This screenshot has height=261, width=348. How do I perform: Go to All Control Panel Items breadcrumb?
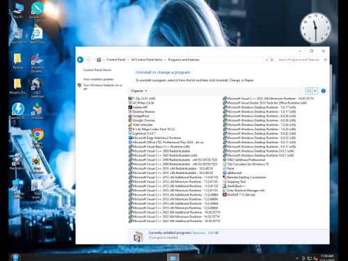coord(147,60)
